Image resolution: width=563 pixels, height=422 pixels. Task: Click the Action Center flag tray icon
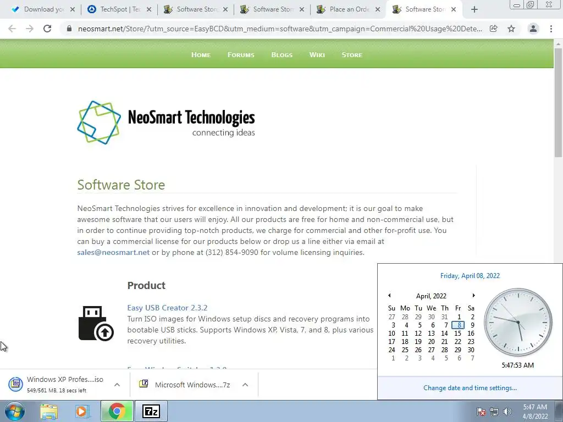click(x=481, y=412)
